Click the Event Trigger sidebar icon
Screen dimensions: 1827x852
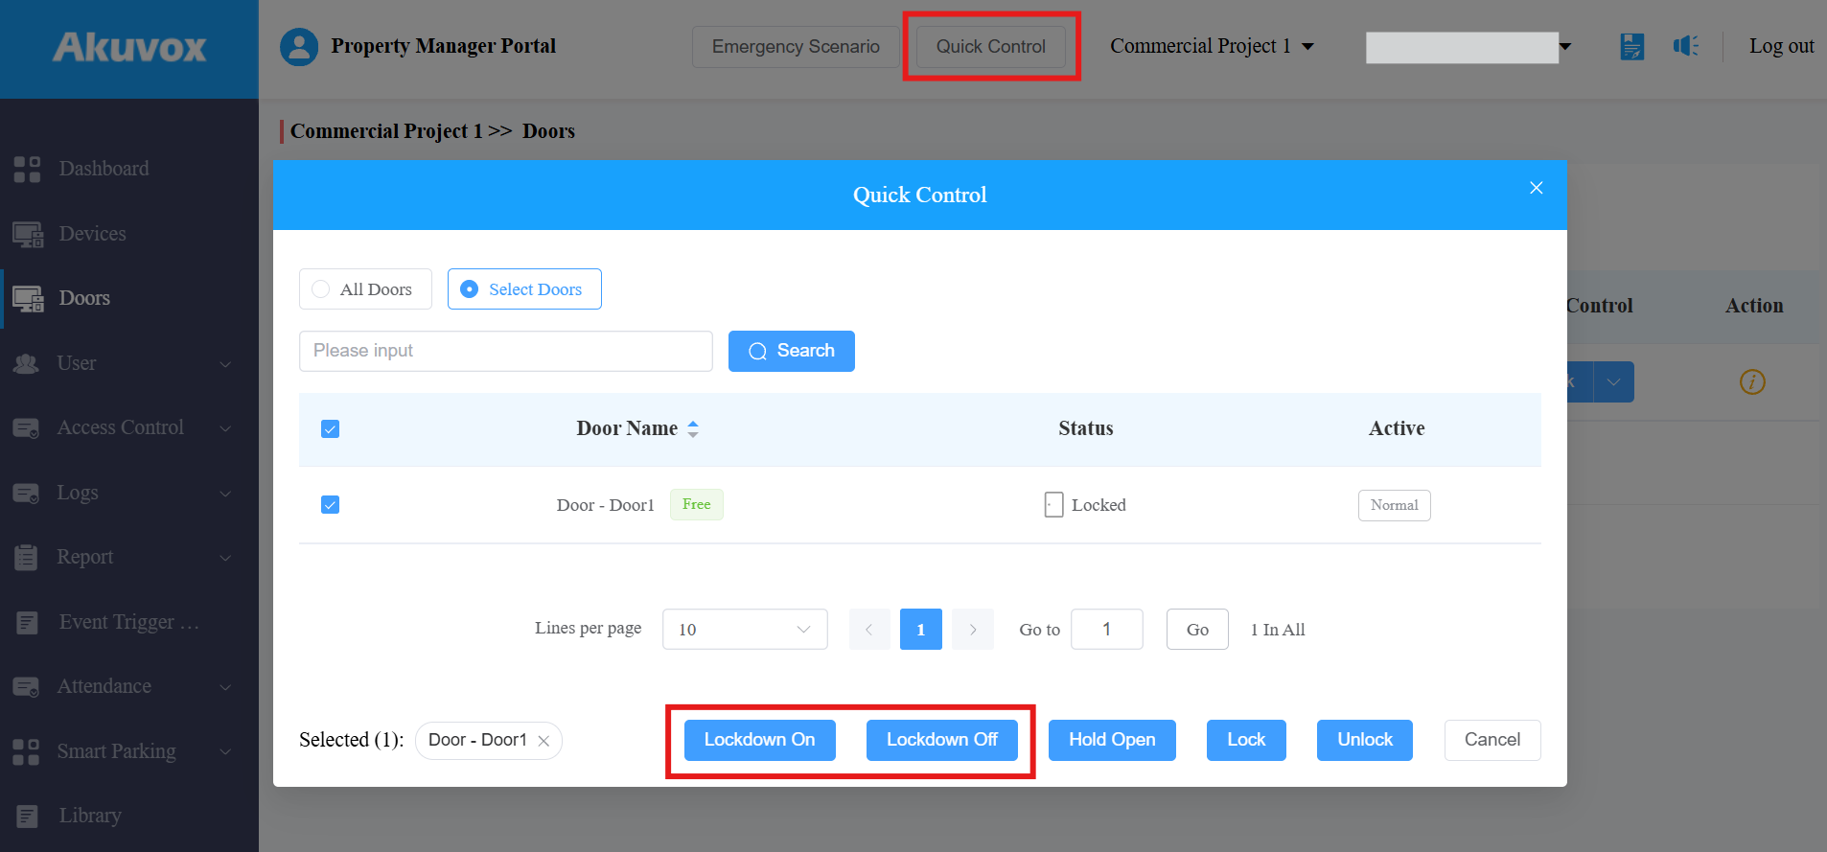pyautogui.click(x=27, y=622)
